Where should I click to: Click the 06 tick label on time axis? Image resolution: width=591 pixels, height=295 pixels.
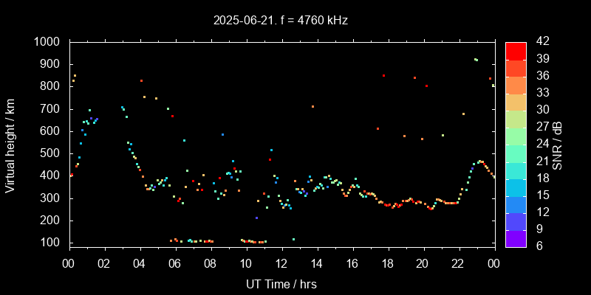click(175, 263)
